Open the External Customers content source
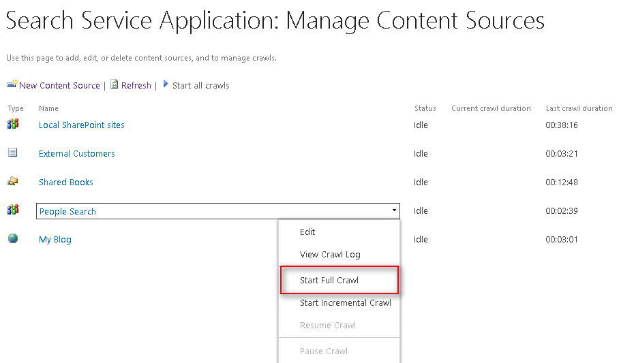The height and width of the screenshot is (363, 619). point(77,154)
